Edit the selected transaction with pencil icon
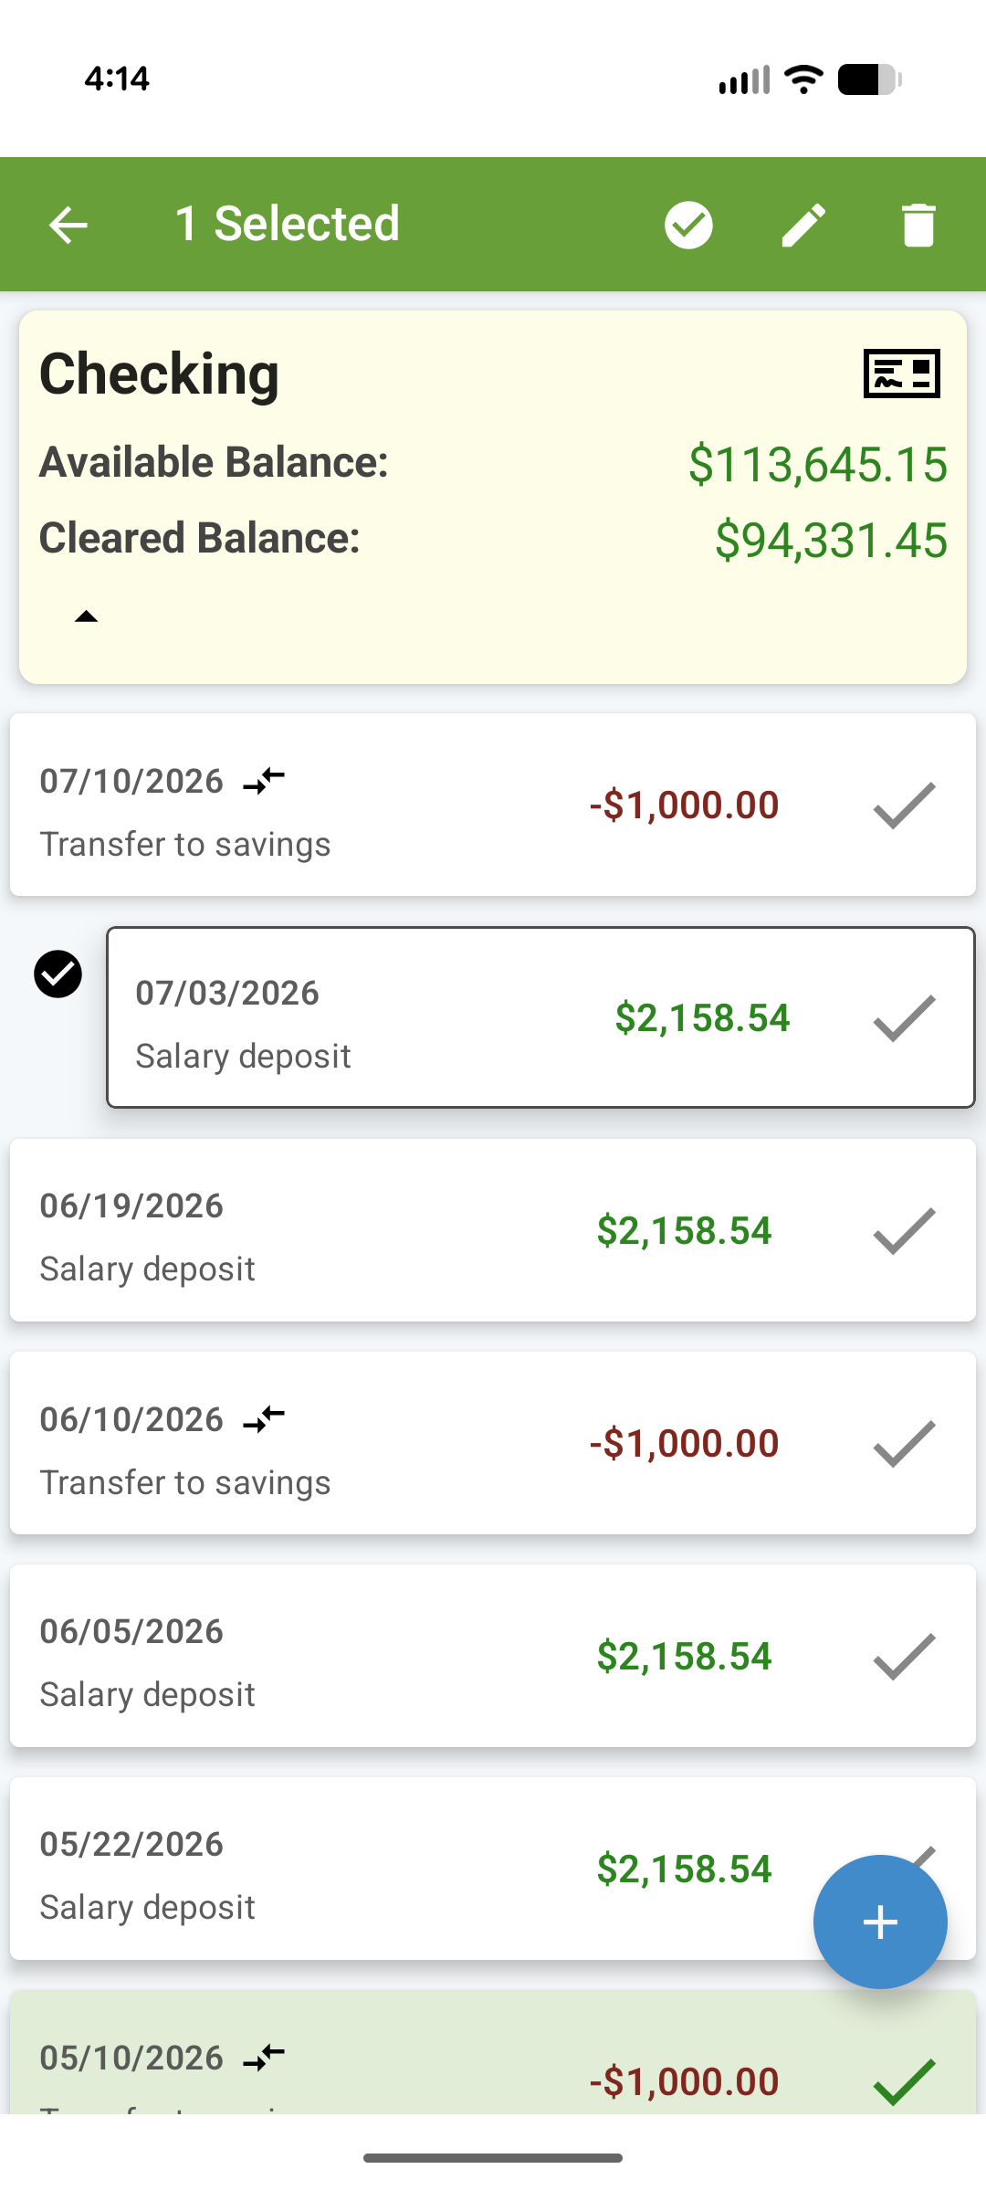Image resolution: width=986 pixels, height=2201 pixels. tap(804, 225)
